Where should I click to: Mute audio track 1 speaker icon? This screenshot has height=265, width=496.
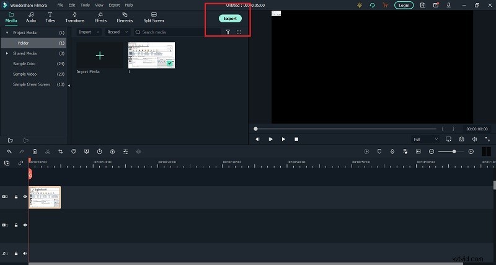coord(25,253)
